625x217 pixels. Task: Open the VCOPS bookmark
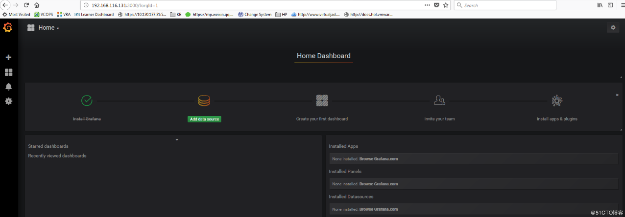[x=44, y=15]
